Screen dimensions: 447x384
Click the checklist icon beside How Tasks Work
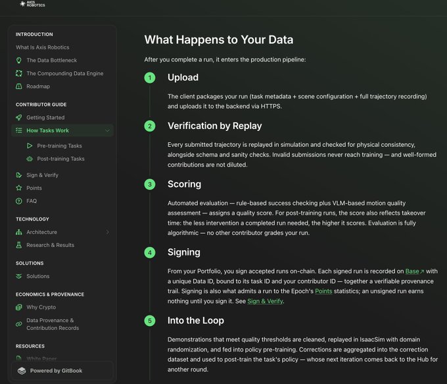point(19,130)
